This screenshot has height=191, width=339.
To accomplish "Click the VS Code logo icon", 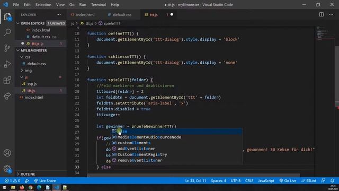I will click(x=5, y=5).
